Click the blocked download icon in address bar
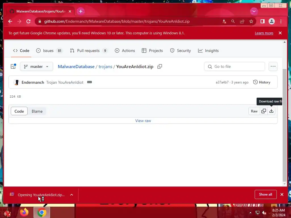Image resolution: width=291 pixels, height=218 pixels. pyautogui.click(x=224, y=21)
